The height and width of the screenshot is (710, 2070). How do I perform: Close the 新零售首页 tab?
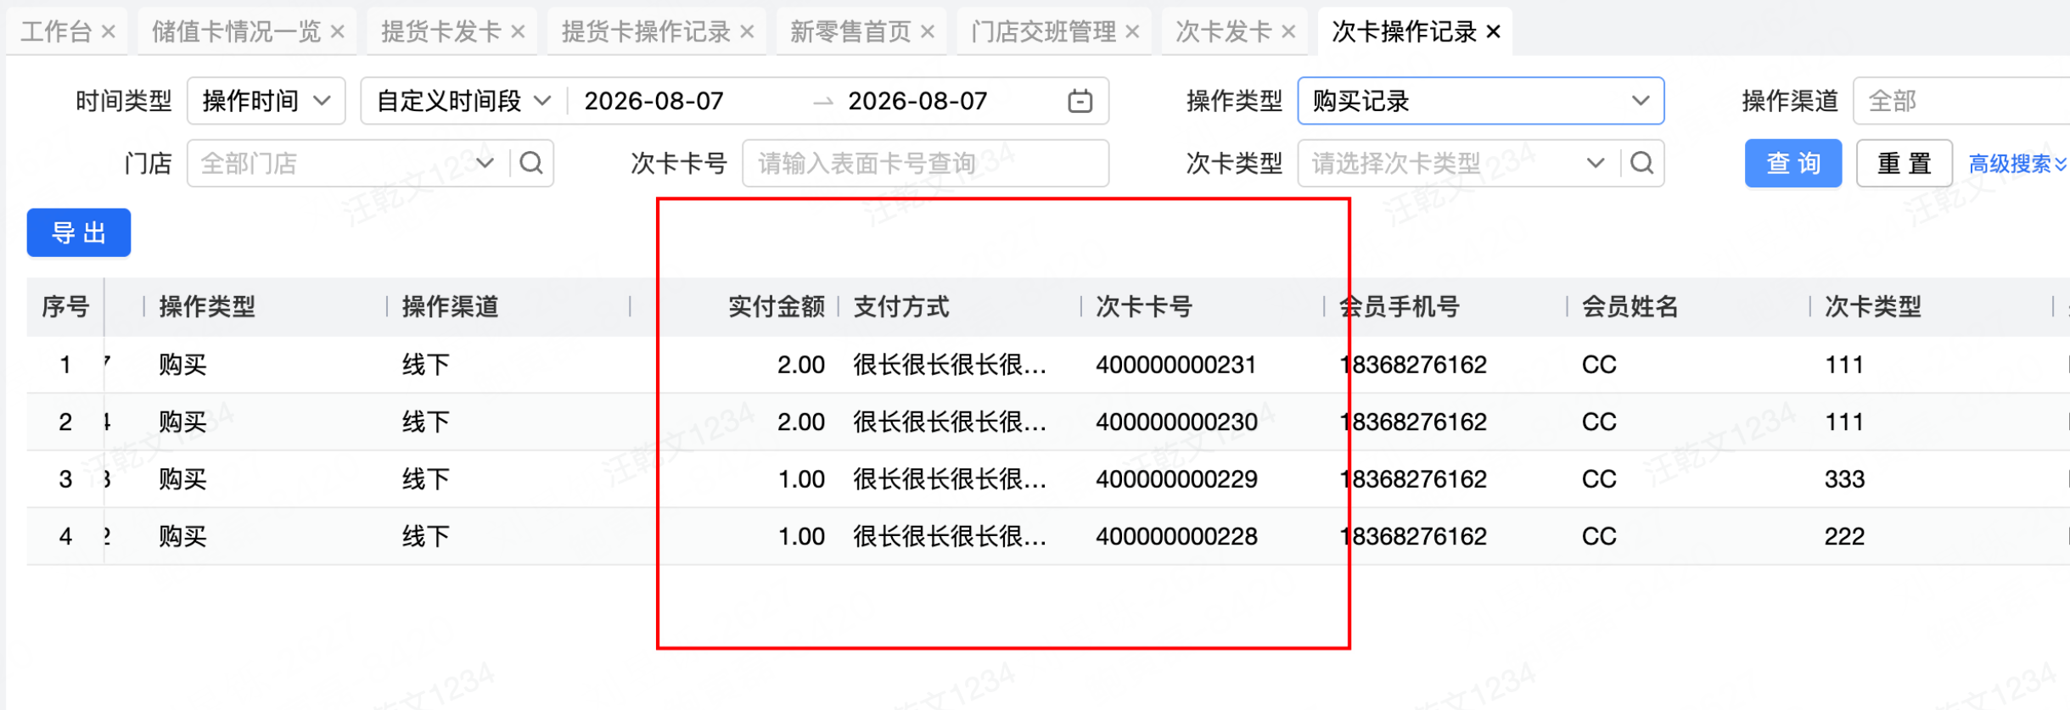[x=928, y=32]
